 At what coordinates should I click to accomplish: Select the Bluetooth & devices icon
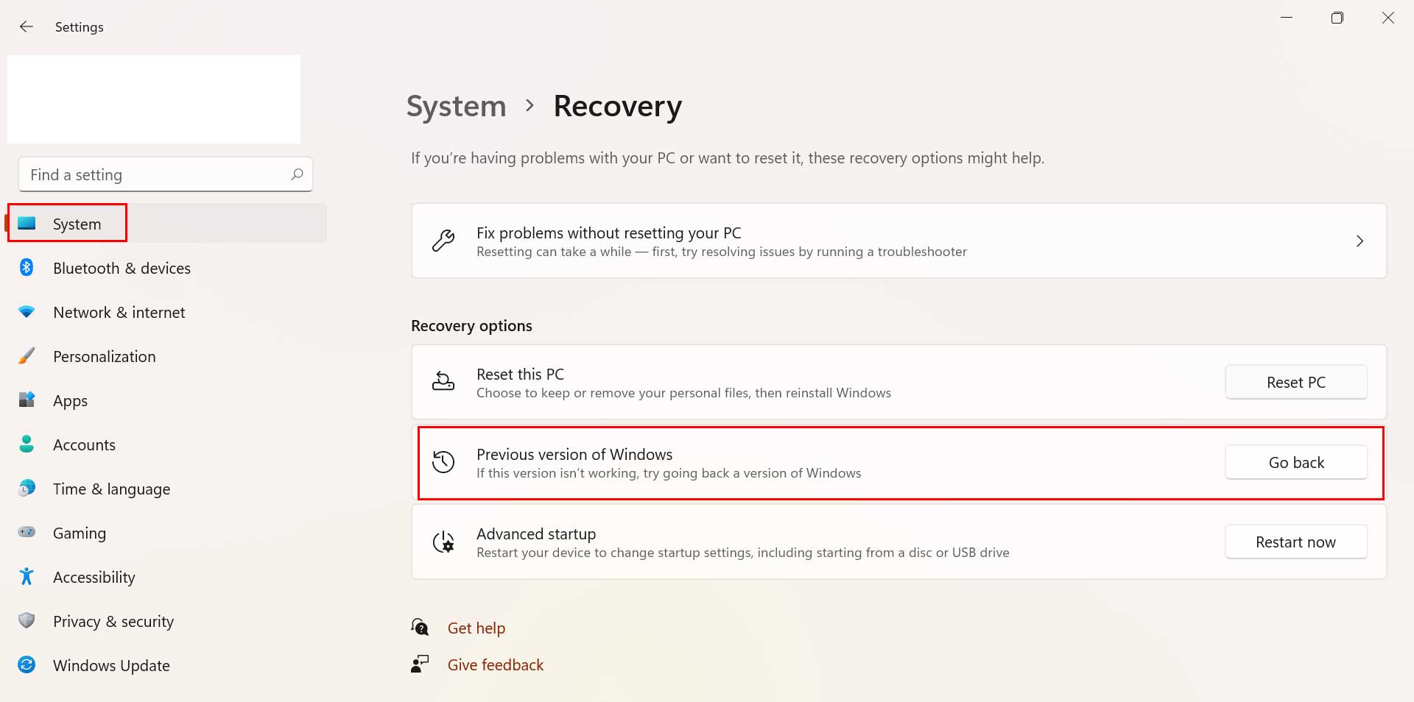pos(27,268)
